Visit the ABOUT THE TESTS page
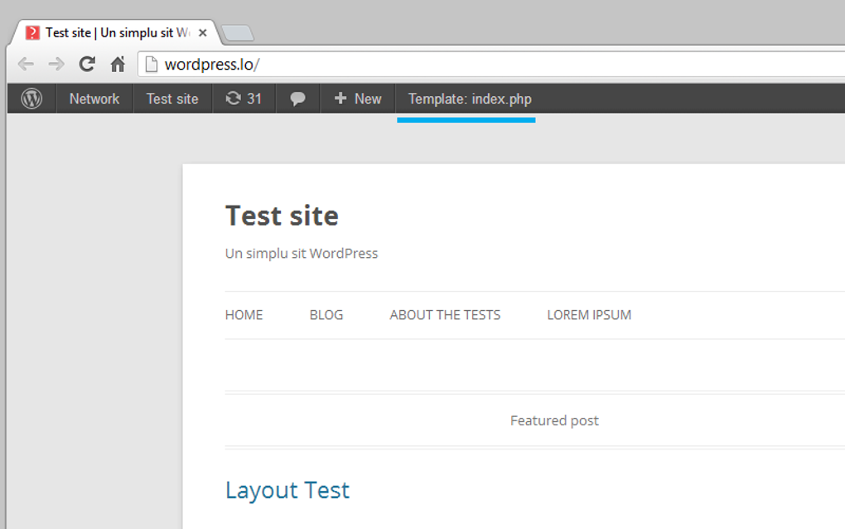 coord(444,315)
